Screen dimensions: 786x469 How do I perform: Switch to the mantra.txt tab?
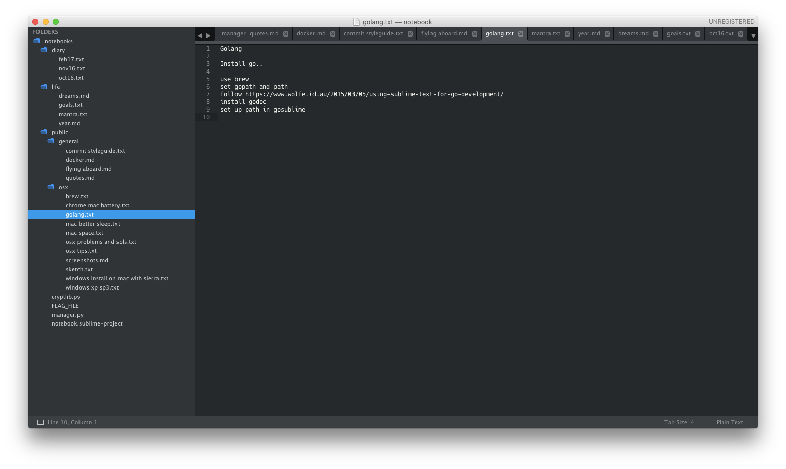click(546, 34)
